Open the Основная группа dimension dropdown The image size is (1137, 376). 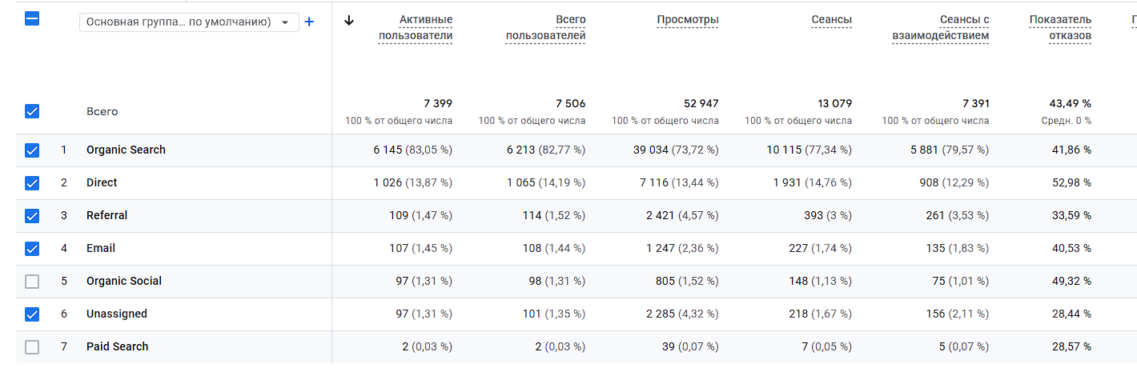189,22
